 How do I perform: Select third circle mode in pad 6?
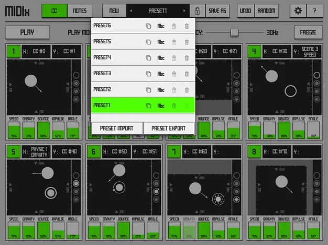[156, 191]
